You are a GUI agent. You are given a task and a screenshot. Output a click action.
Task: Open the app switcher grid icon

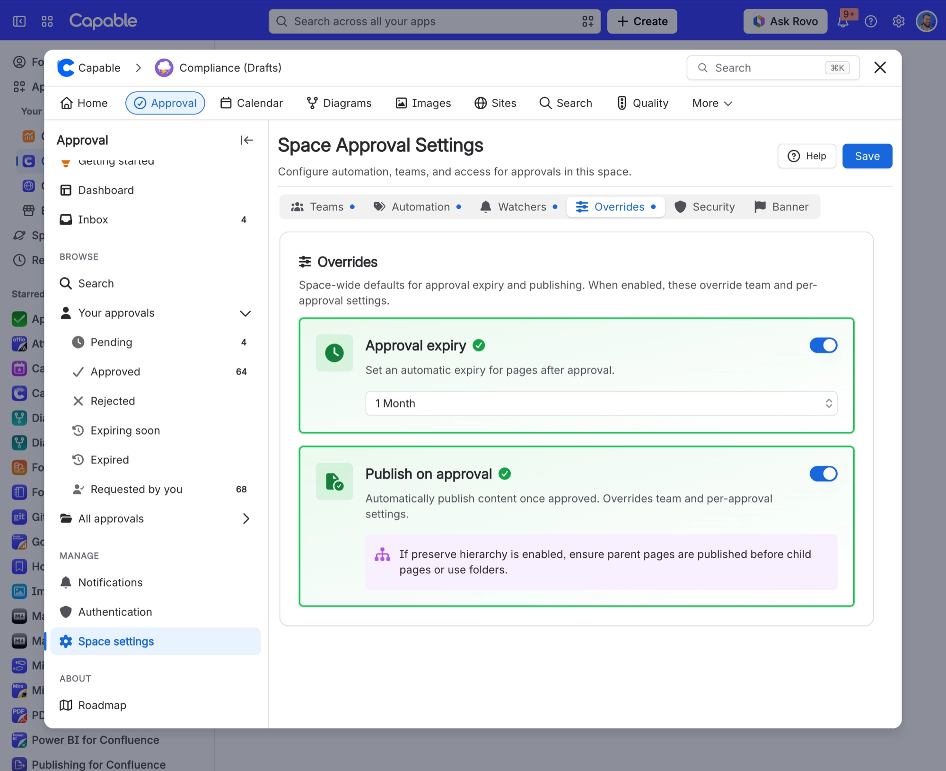[x=47, y=21]
